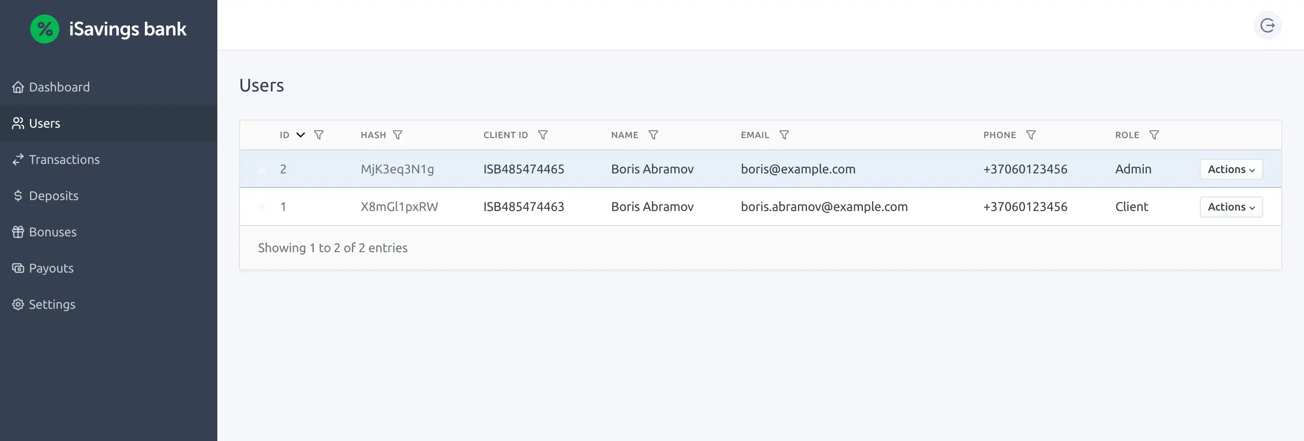Image resolution: width=1304 pixels, height=441 pixels.
Task: Click the Name column header
Action: (x=624, y=135)
